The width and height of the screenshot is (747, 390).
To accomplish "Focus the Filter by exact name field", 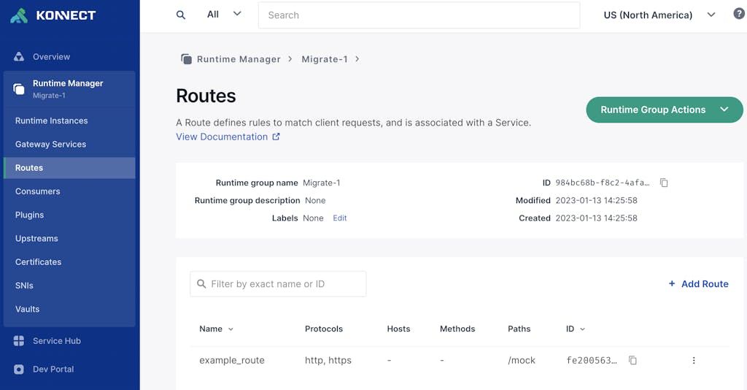I will coord(285,284).
